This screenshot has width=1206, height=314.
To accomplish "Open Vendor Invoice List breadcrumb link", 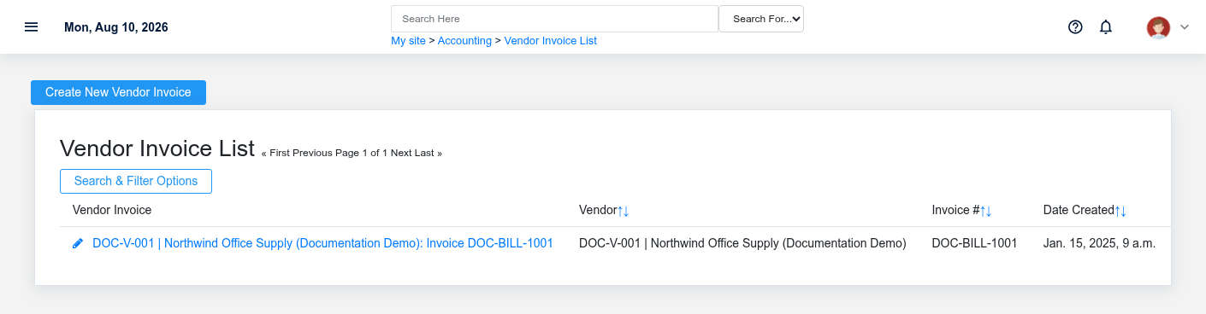I will pyautogui.click(x=551, y=40).
